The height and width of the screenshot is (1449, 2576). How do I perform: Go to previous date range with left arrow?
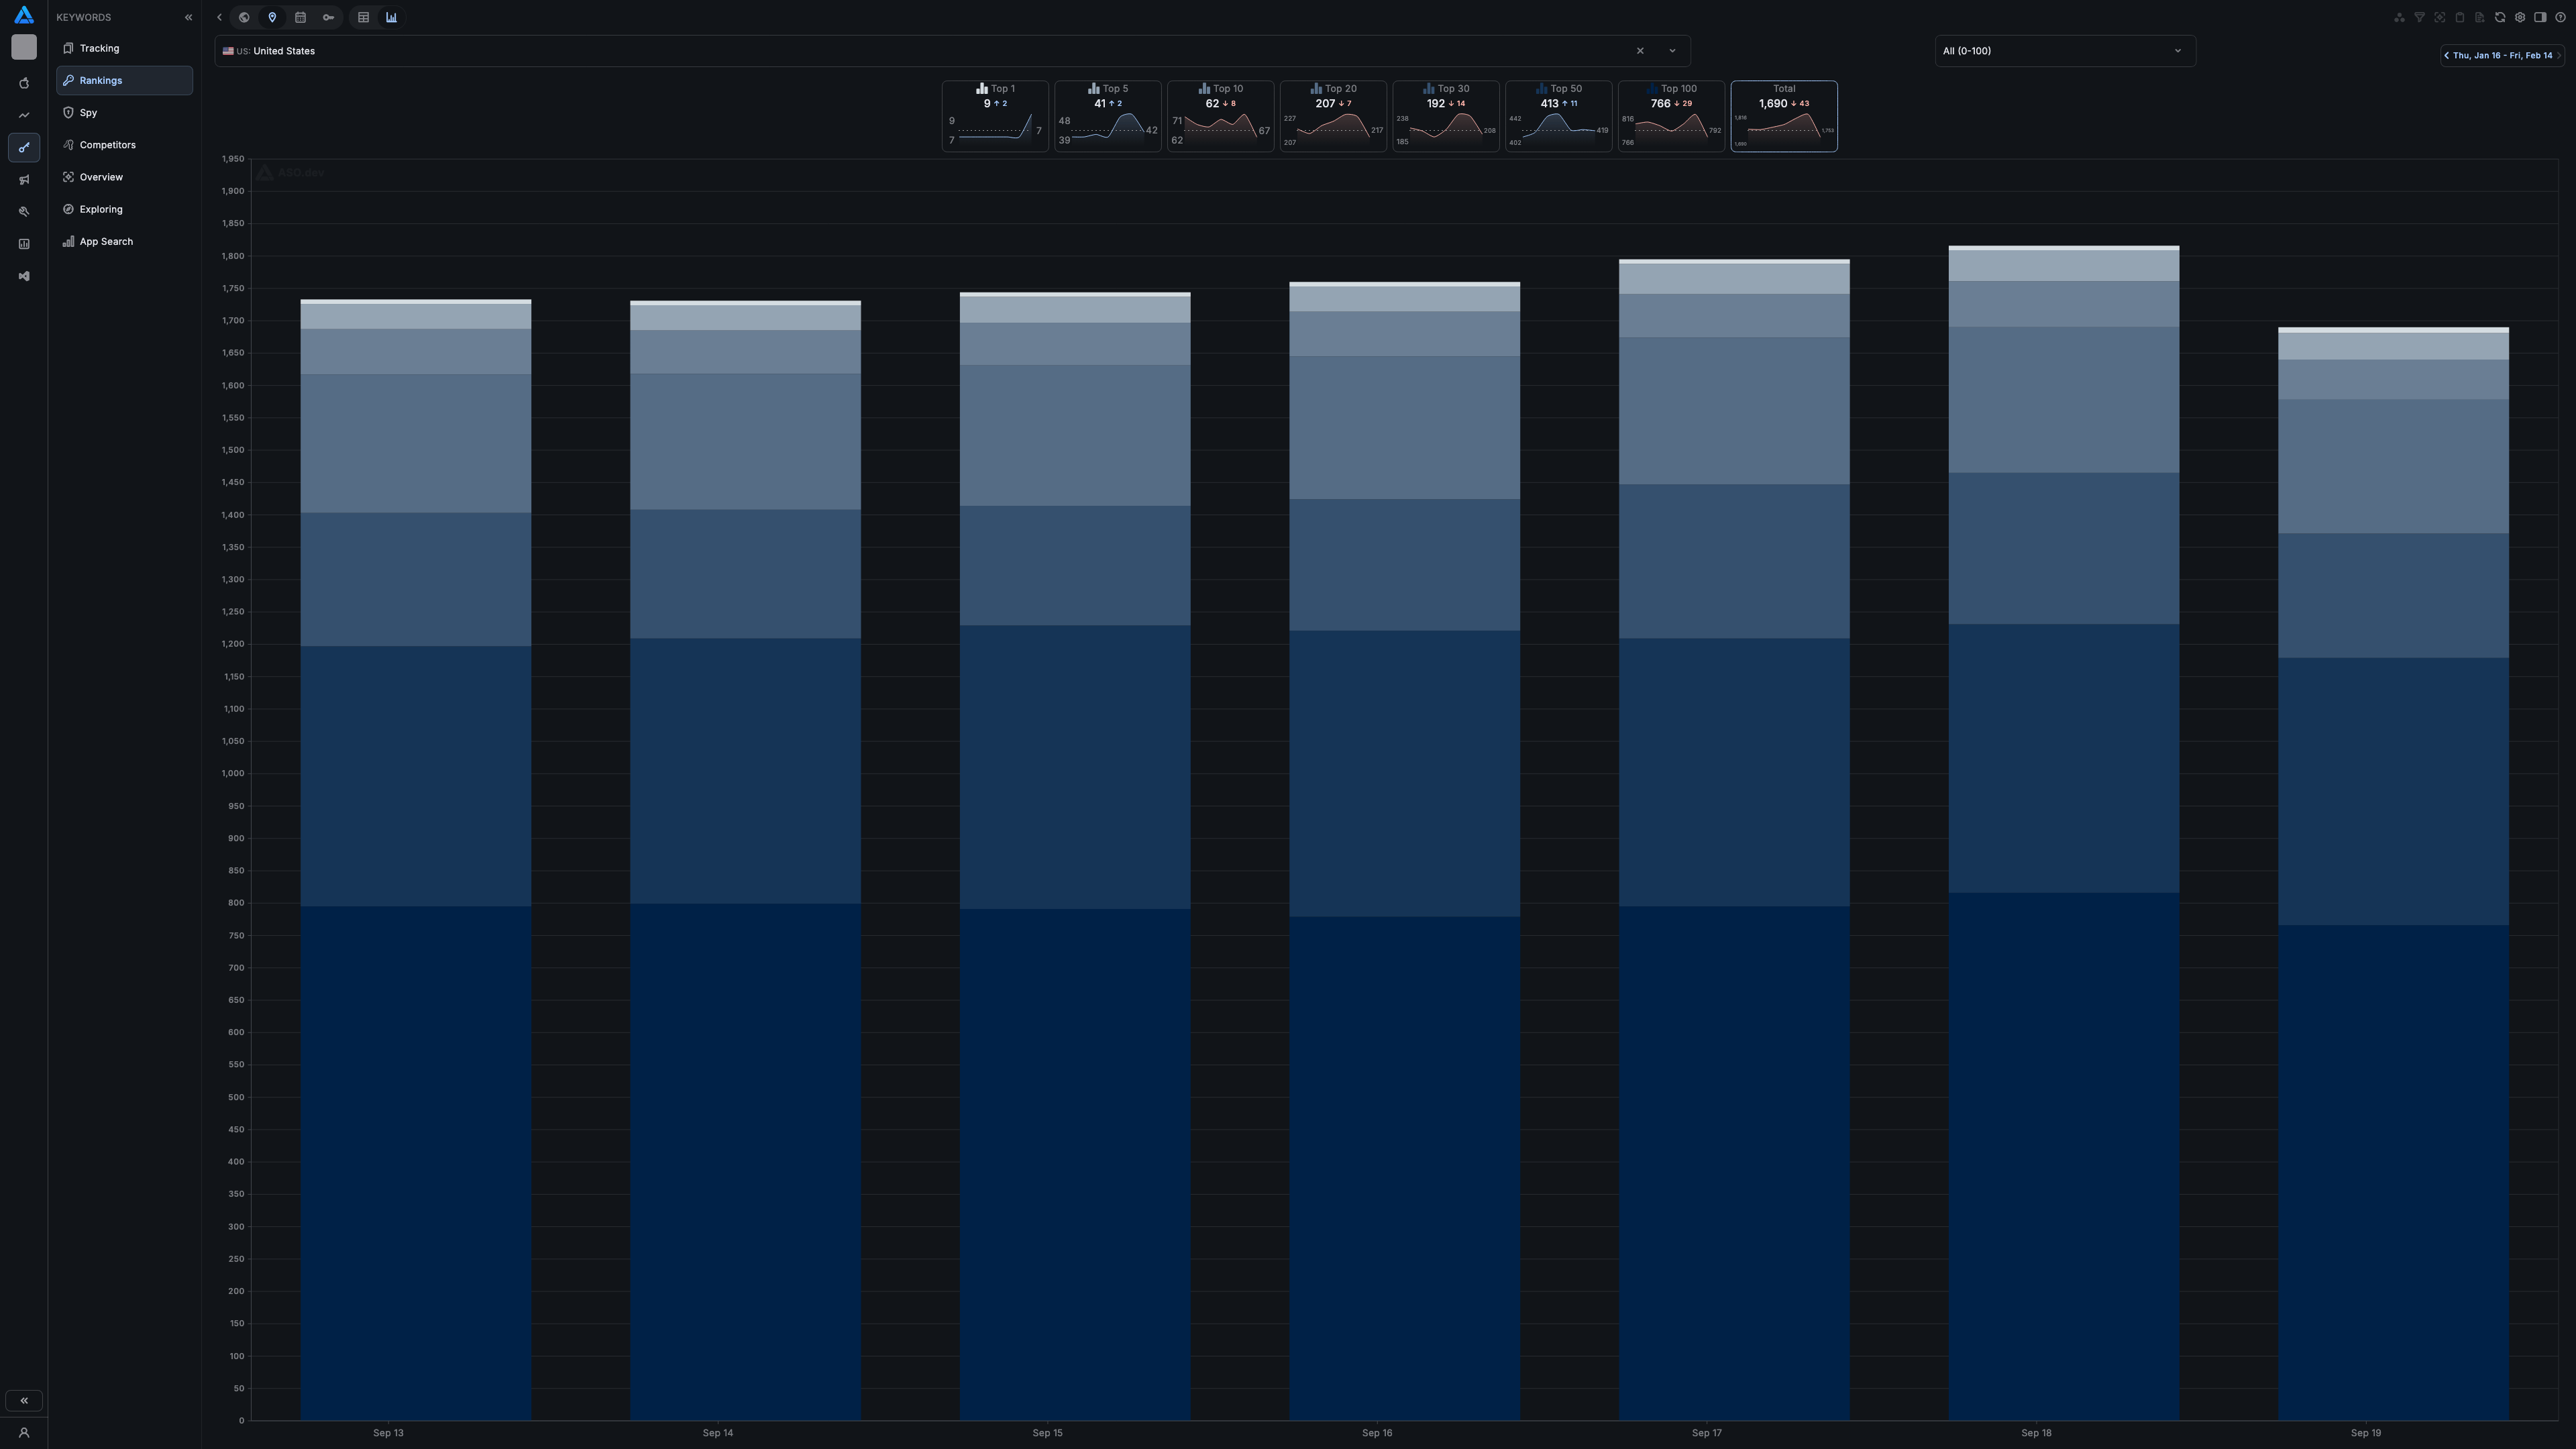tap(2446, 56)
